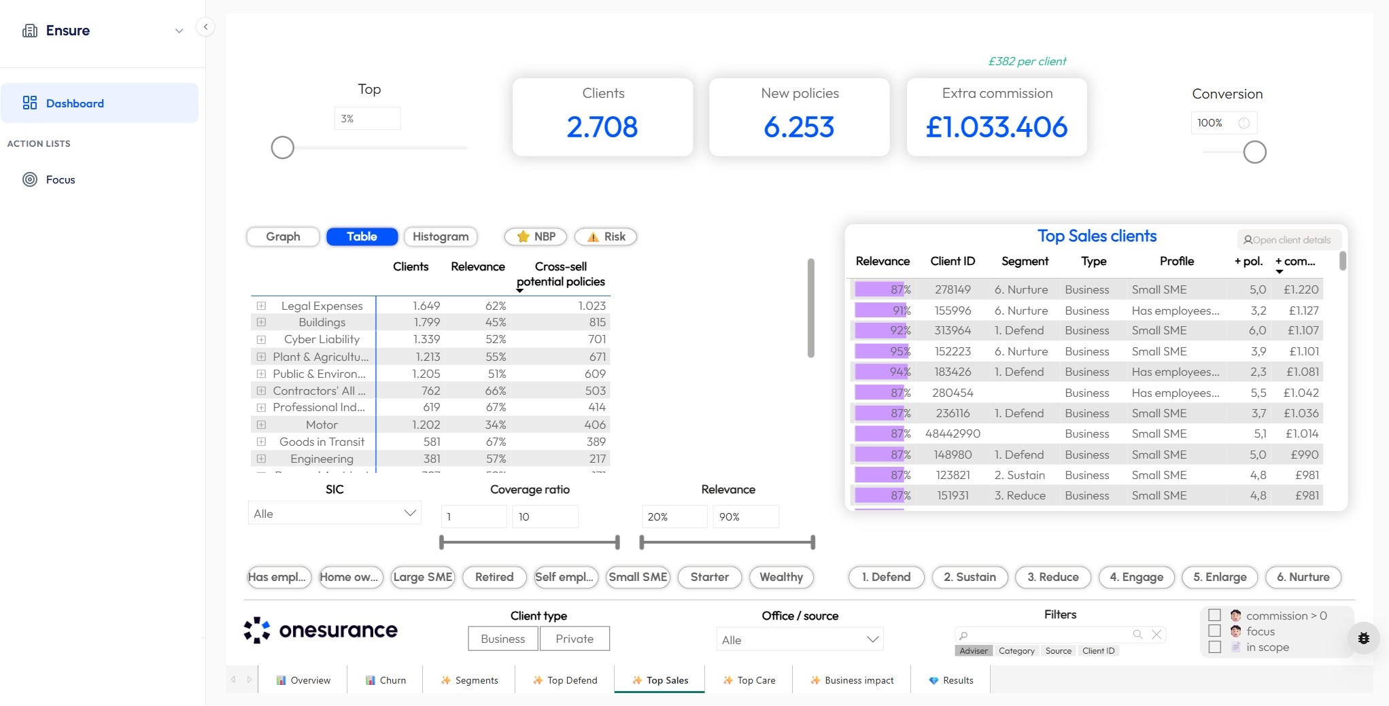
Task: Switch to the Overview tab
Action: click(x=303, y=679)
